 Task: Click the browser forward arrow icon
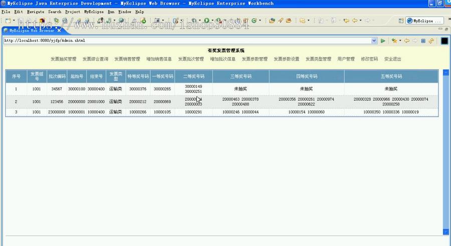[x=415, y=41]
